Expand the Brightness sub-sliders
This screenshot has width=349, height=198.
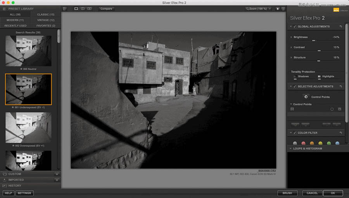point(291,37)
